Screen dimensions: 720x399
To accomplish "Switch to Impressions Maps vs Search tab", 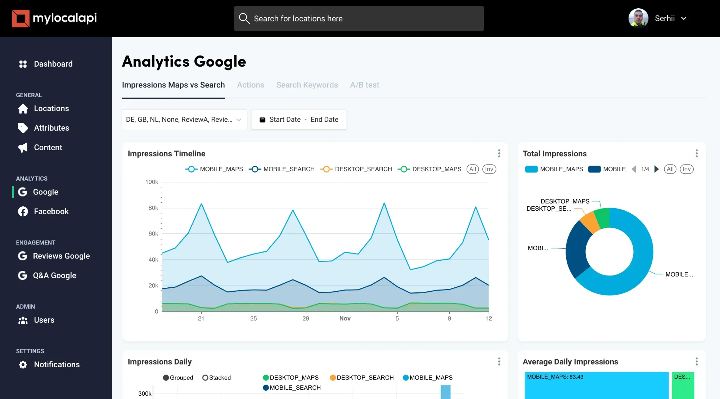I will click(174, 85).
